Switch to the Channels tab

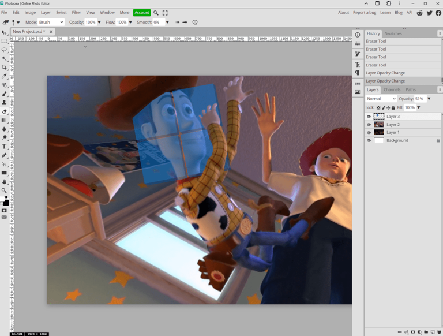(392, 89)
